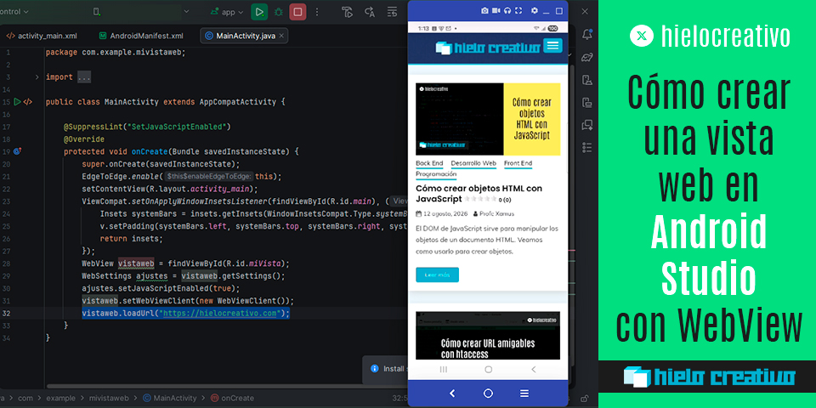816x408 pixels.
Task: Tap the blue bar Back arrow in emulator
Action: [451, 394]
